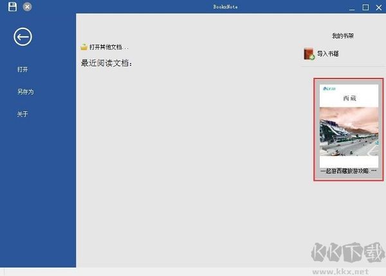This screenshot has height=276, width=386.
Task: Click the yellow folder icon
Action: click(84, 47)
